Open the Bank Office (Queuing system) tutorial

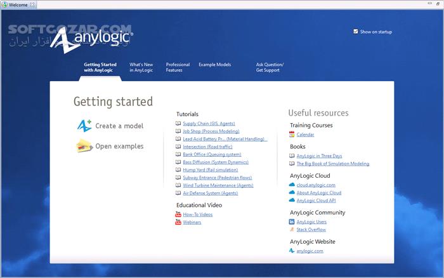[212, 154]
